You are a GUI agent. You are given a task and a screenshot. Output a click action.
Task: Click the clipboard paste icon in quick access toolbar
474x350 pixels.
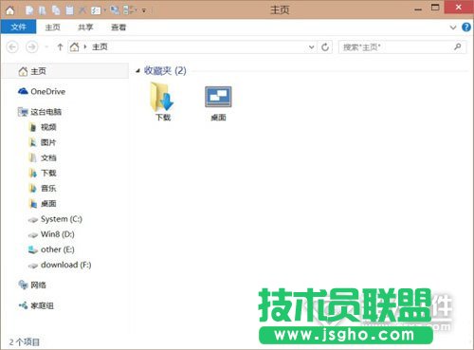click(x=70, y=10)
